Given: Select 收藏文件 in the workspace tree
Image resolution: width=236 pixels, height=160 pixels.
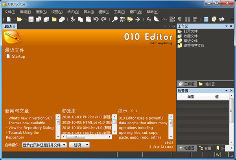Looking at the screenshot, I should click(190, 36).
